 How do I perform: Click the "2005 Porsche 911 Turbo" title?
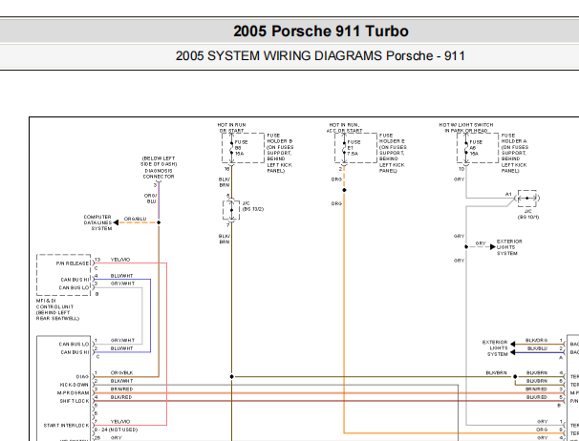(320, 31)
